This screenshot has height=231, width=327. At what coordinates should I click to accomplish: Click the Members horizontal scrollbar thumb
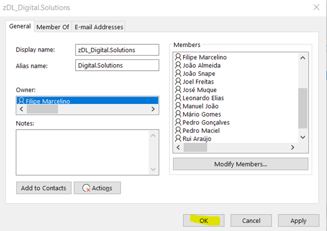195,147
